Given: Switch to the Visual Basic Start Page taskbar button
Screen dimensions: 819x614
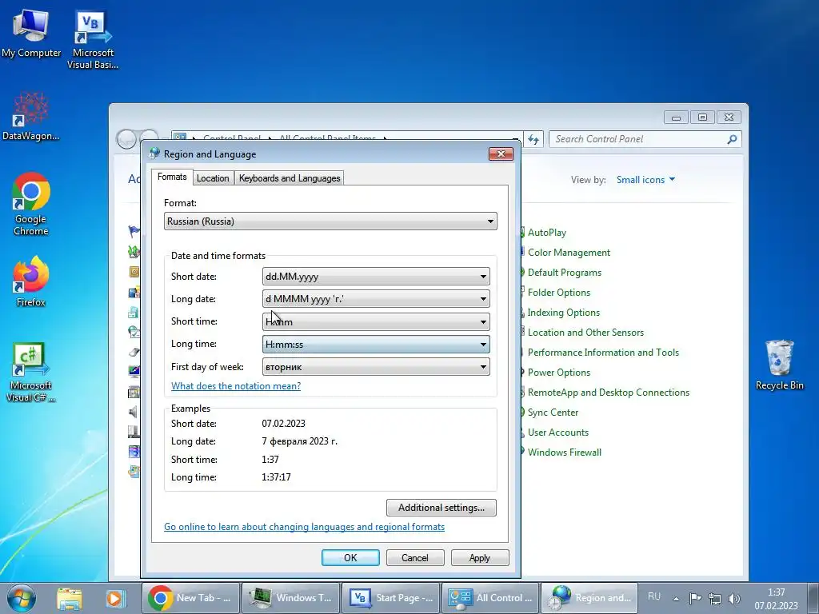Looking at the screenshot, I should [x=390, y=598].
